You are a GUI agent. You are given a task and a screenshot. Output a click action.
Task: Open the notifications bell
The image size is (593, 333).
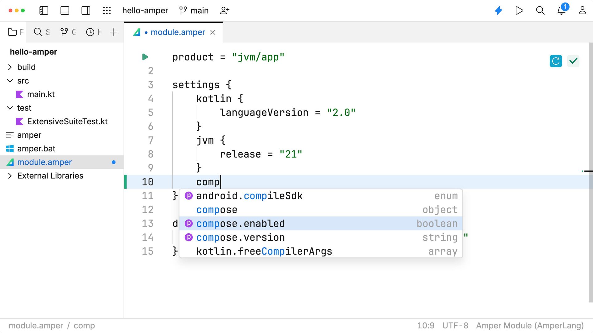[x=562, y=10]
